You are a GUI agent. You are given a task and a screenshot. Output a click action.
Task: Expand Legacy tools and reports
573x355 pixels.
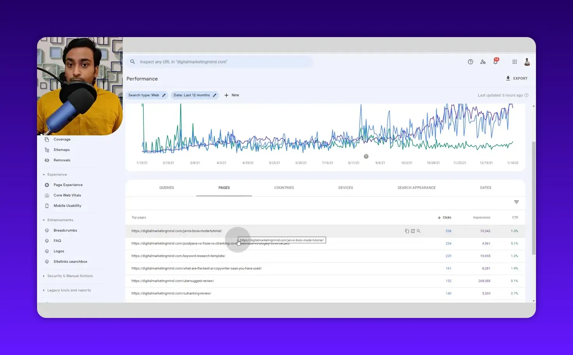click(x=69, y=290)
